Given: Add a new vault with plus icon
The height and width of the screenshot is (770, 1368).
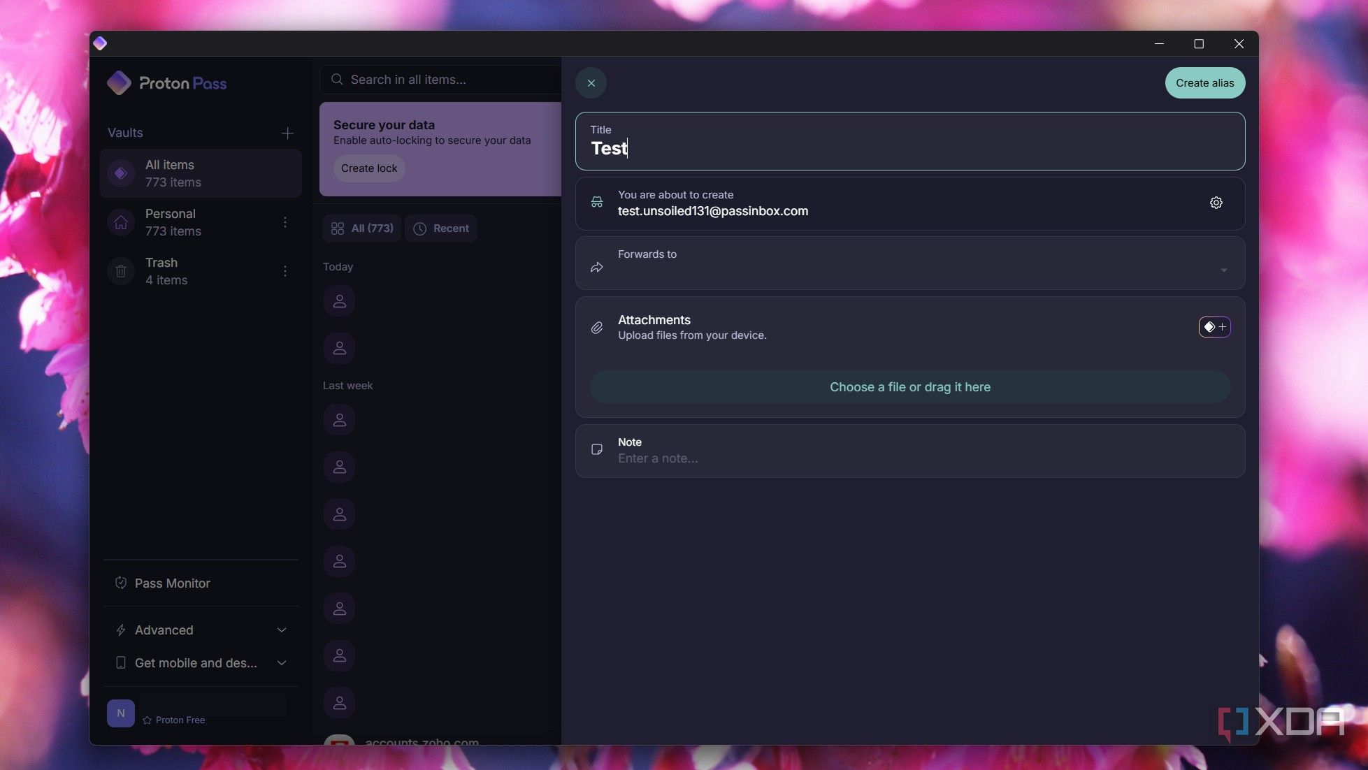Looking at the screenshot, I should click(x=287, y=133).
